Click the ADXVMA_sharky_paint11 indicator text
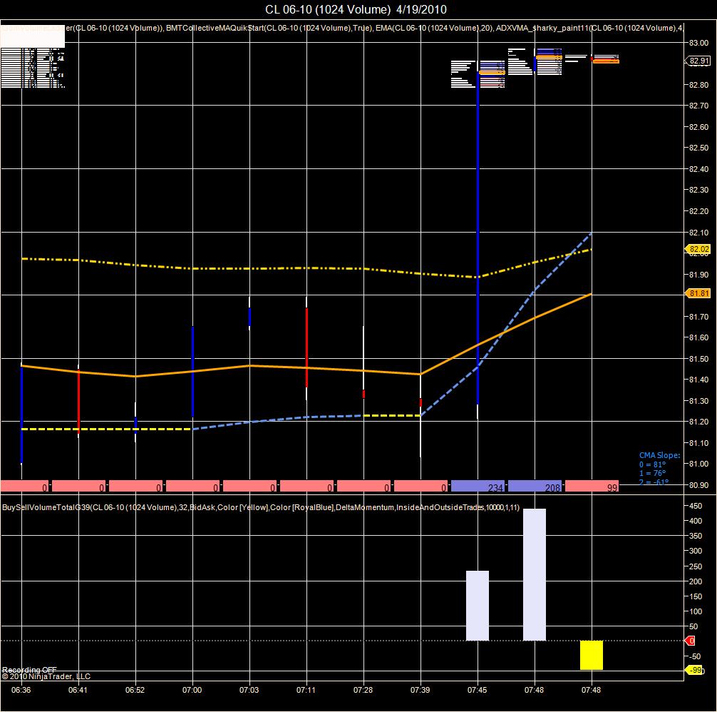Viewport: 717px width, 712px height. (590, 27)
